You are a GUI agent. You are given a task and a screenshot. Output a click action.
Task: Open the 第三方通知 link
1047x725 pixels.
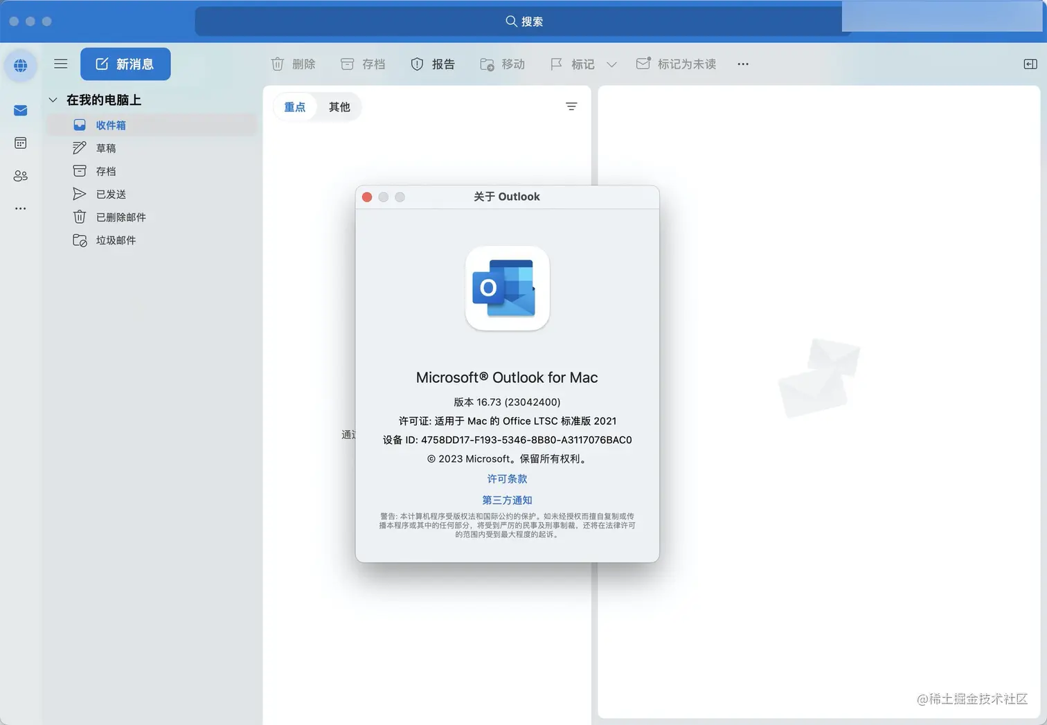click(507, 500)
